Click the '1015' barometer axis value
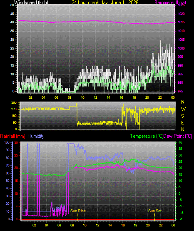Image resolution: width=194 pixels, height=231 pixels. (x=182, y=22)
